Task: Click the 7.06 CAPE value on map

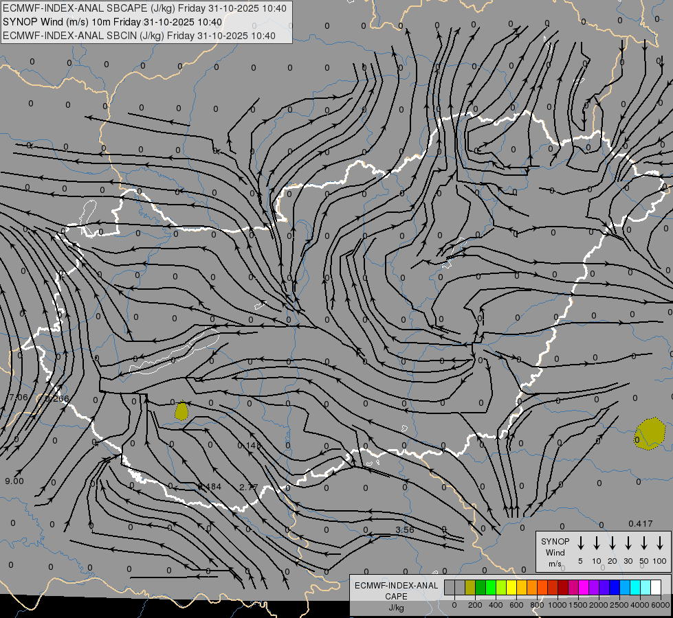Action: (x=18, y=398)
